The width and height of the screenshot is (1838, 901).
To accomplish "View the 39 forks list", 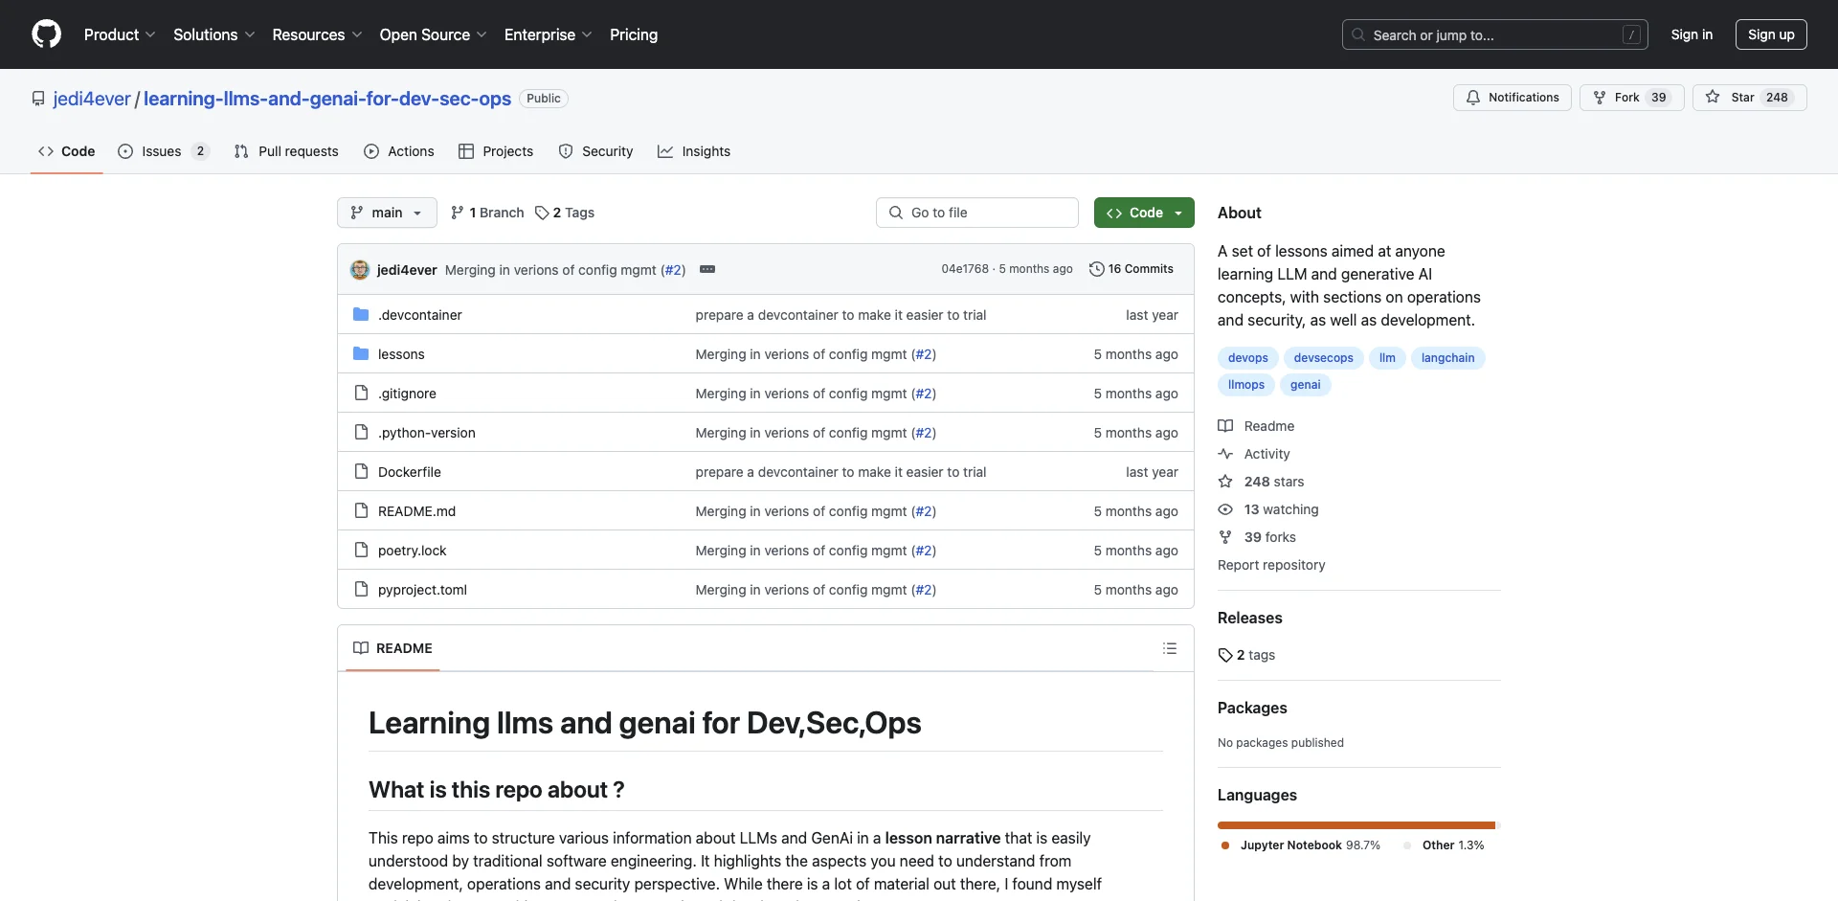I will tap(1257, 537).
